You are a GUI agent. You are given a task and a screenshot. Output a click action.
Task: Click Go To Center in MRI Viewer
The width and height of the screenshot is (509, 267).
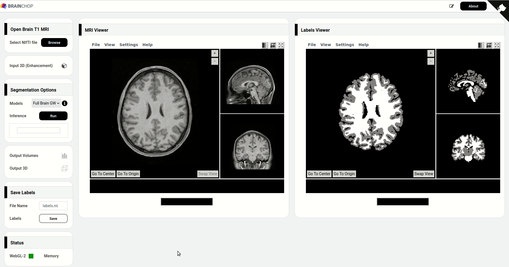[103, 174]
